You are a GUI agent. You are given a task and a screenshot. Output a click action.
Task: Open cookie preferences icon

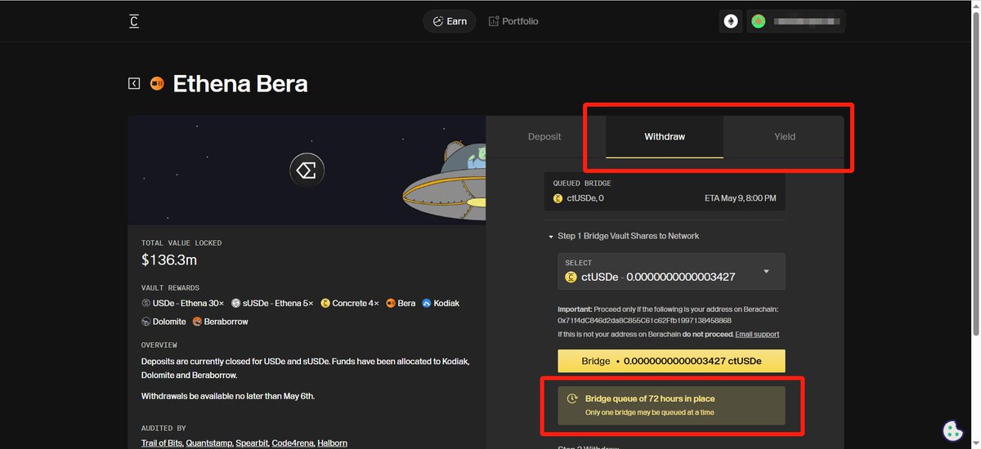952,430
